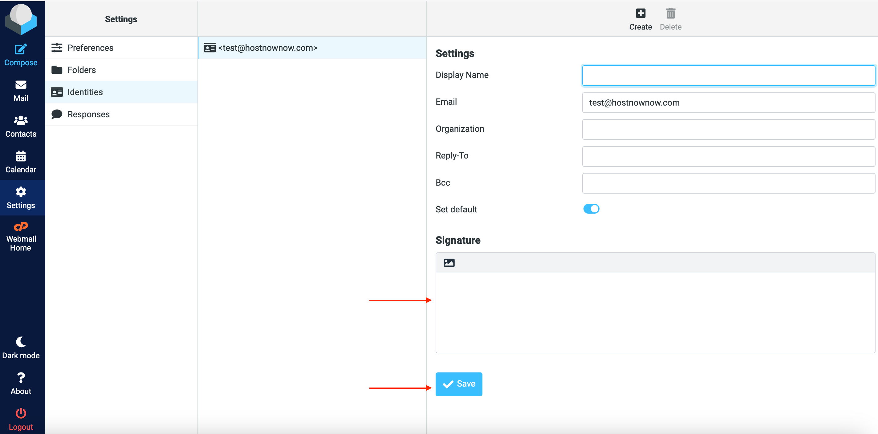Click the Roundcube logo
This screenshot has width=878, height=434.
click(x=21, y=19)
